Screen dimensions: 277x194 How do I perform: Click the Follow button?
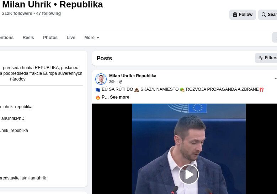point(243,15)
